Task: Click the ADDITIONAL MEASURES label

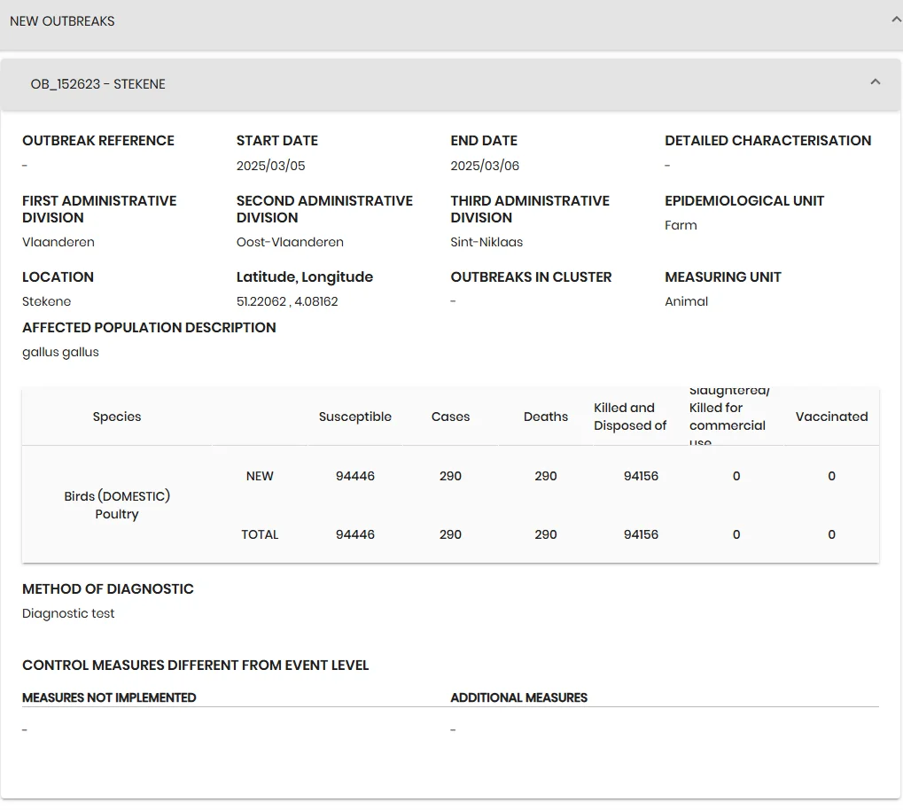Action: (x=519, y=697)
